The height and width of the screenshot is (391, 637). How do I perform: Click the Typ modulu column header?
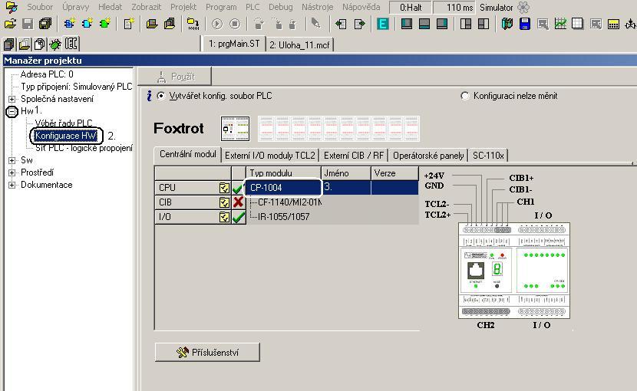(x=283, y=173)
